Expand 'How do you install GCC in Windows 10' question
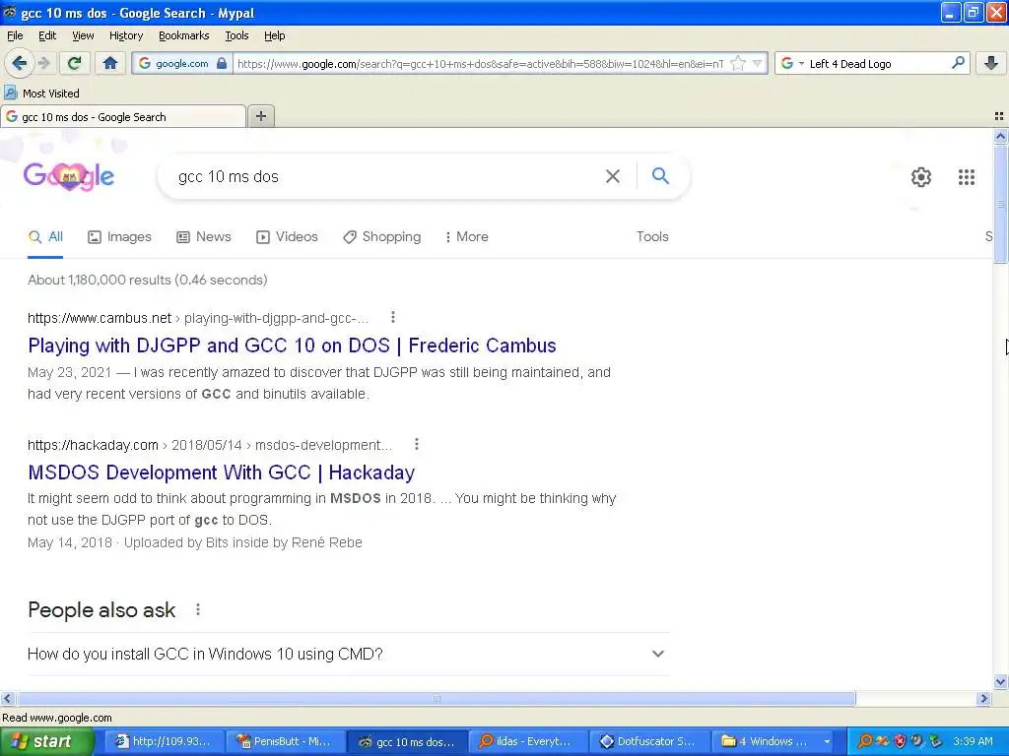The width and height of the screenshot is (1009, 756). (348, 654)
